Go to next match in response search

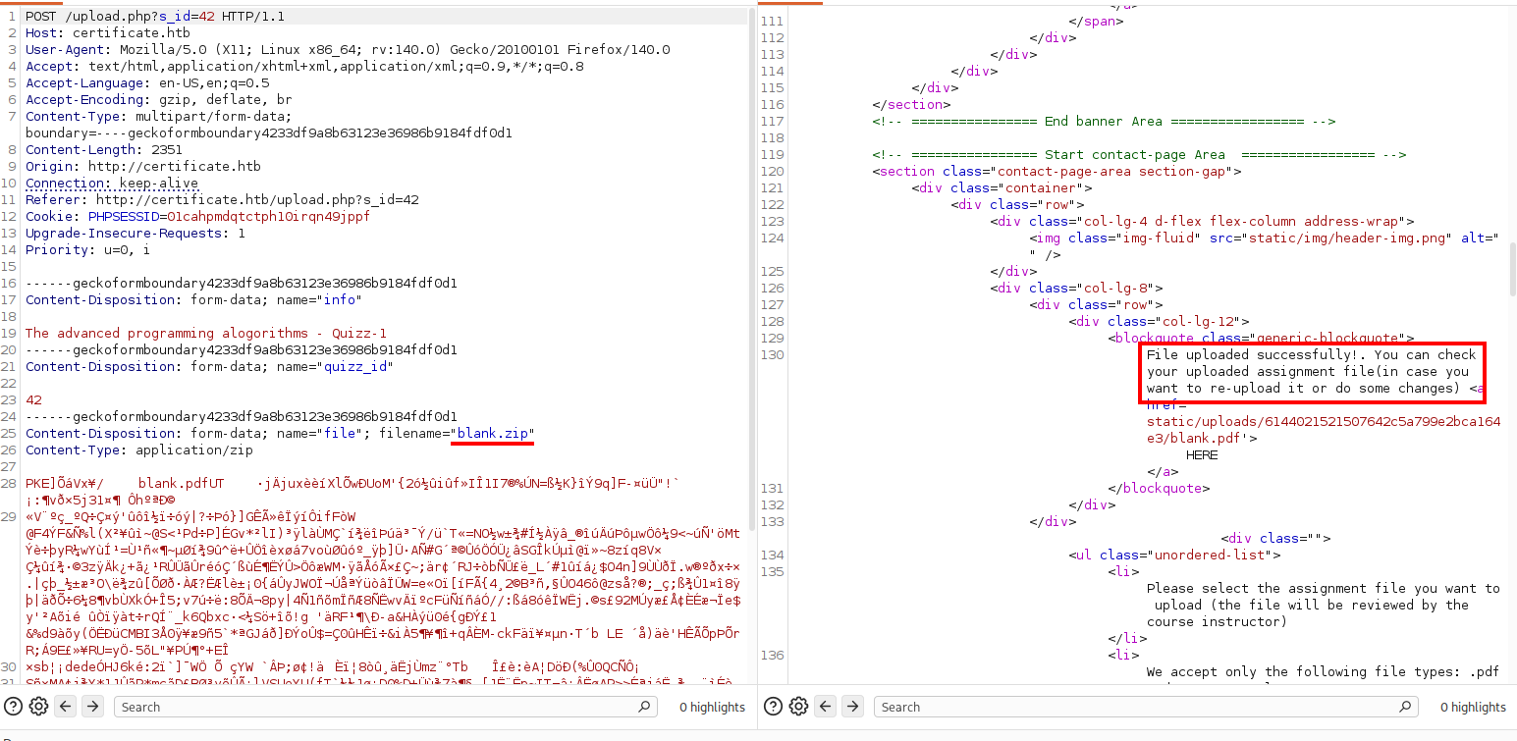[x=852, y=707]
